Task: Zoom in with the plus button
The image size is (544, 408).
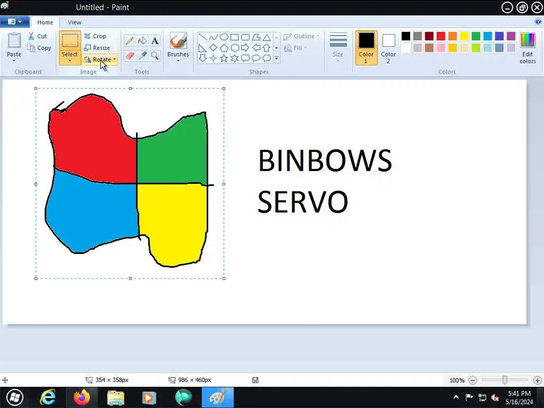Action: click(538, 380)
